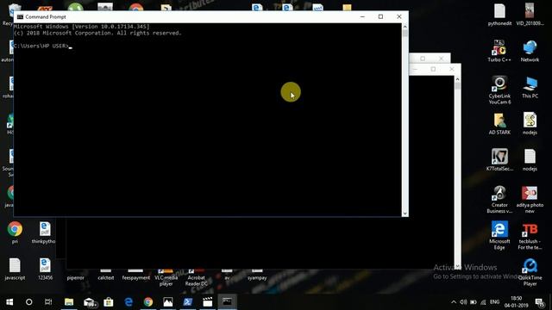552x310 pixels.
Task: Launch CyberLink YouCam 6 shortcut
Action: 499,90
